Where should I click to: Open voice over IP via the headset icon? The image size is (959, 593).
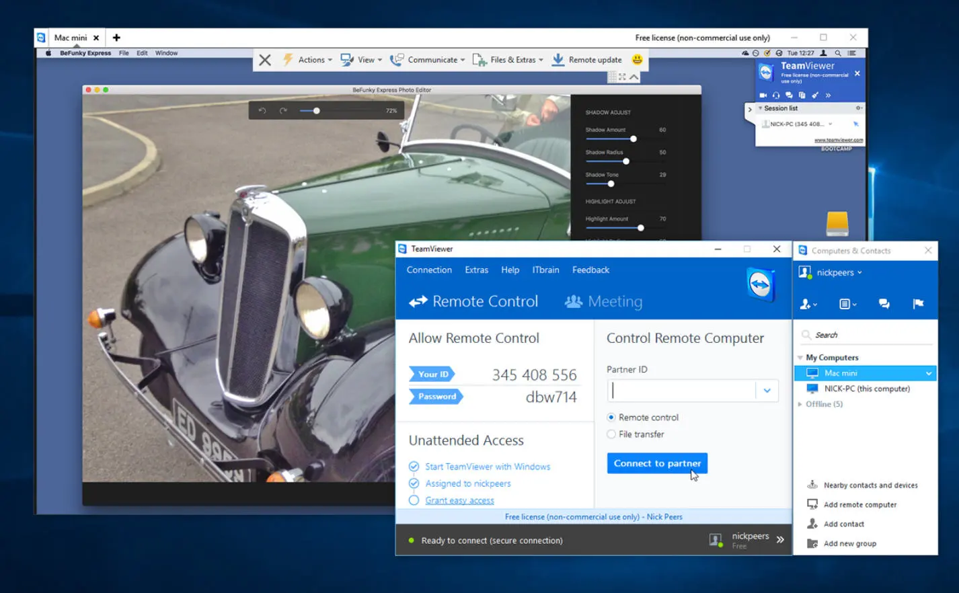coord(777,95)
